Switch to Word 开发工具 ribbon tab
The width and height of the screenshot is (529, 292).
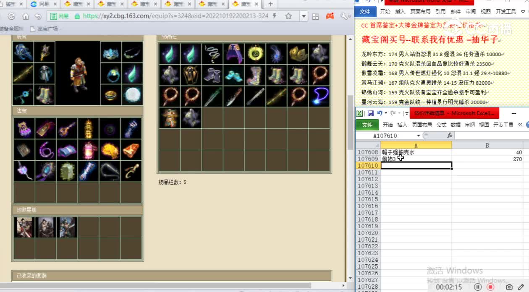point(505,12)
